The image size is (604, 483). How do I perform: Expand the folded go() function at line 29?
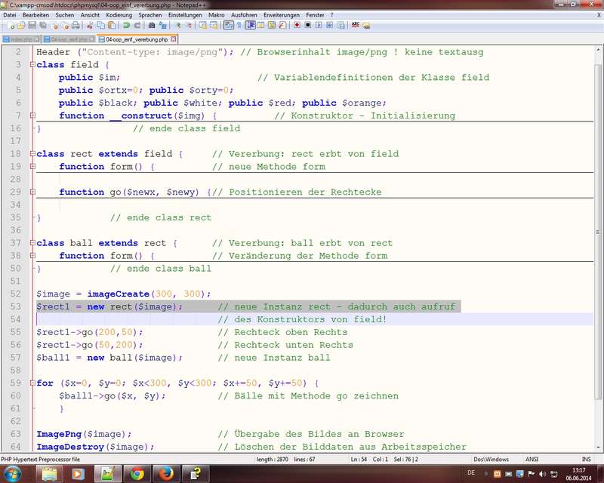(x=32, y=192)
